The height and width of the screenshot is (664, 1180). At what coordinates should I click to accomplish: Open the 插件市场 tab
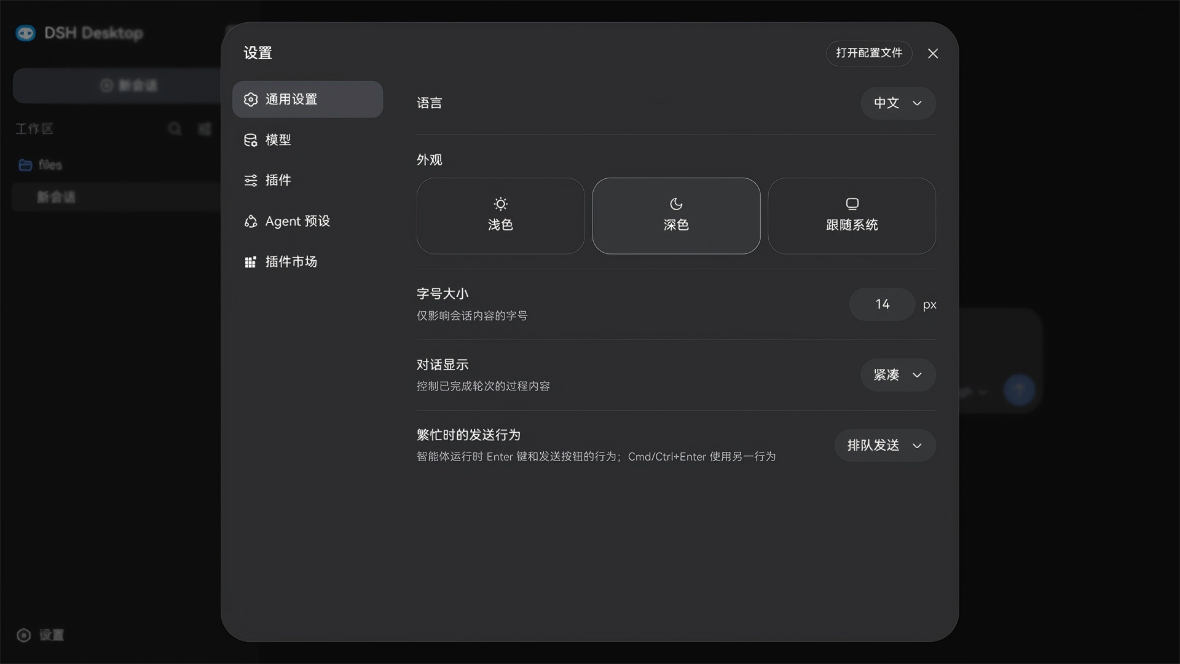pos(307,262)
